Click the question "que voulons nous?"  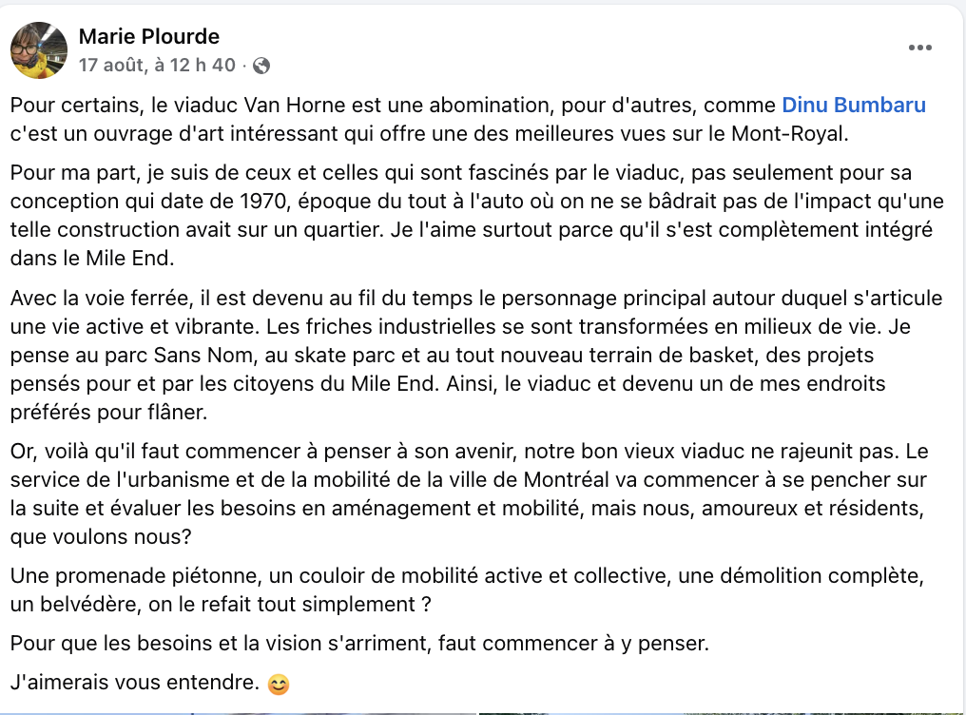[100, 536]
